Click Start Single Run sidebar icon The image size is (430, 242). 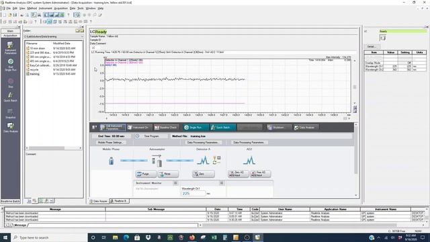[11, 65]
